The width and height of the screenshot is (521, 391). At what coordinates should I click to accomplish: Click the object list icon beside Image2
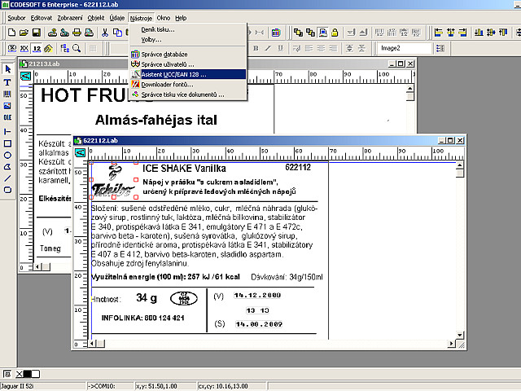tap(440, 49)
